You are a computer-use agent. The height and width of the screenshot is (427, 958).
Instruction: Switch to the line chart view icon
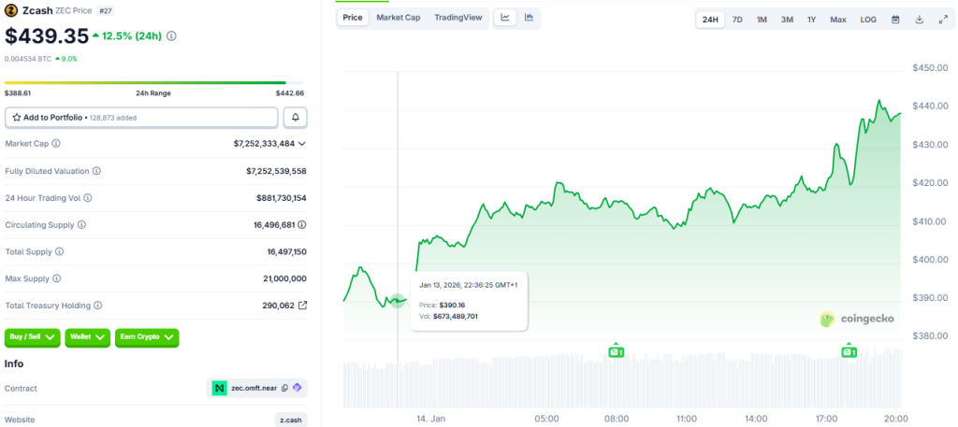point(505,18)
